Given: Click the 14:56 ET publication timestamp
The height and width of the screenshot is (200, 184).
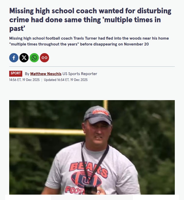Looking at the screenshot, I should 24,80.
